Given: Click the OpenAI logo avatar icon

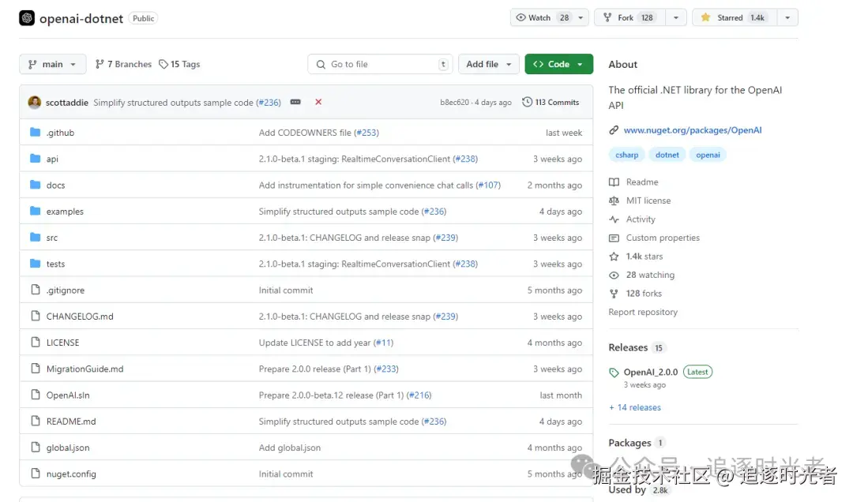Looking at the screenshot, I should (x=27, y=18).
